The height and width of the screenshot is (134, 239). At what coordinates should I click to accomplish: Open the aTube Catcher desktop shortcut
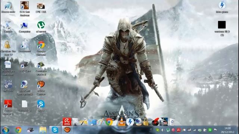(x=41, y=88)
